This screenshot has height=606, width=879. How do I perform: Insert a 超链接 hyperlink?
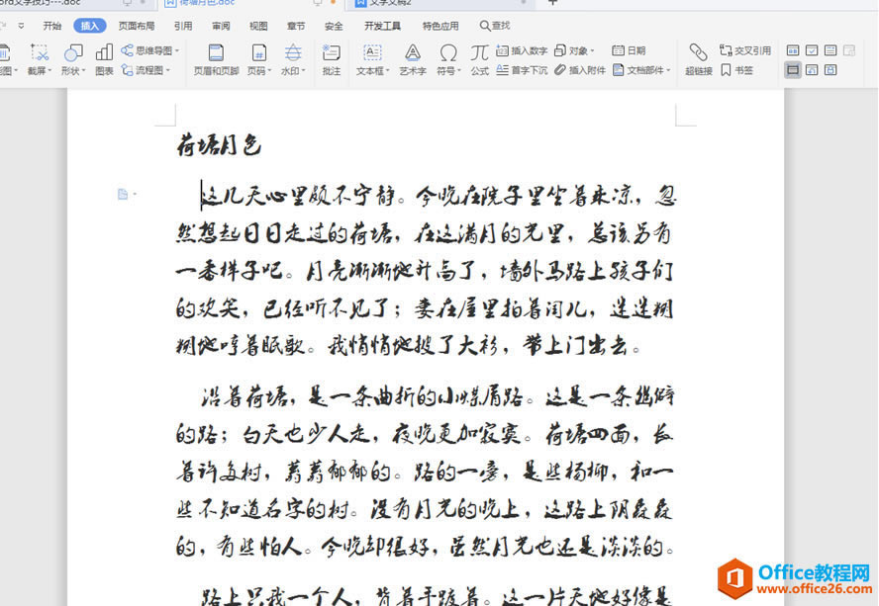pyautogui.click(x=699, y=58)
